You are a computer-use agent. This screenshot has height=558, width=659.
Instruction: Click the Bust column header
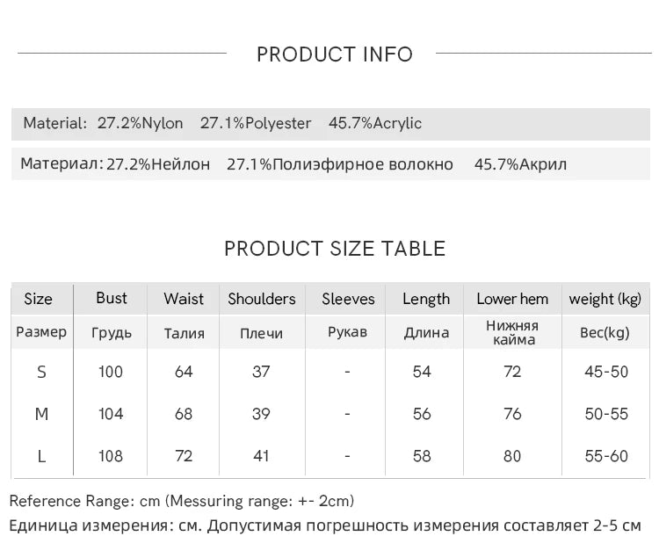112,298
